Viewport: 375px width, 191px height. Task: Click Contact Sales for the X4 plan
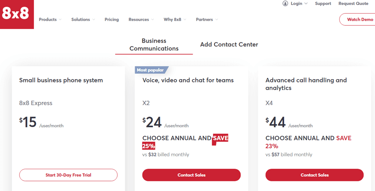pos(315,175)
